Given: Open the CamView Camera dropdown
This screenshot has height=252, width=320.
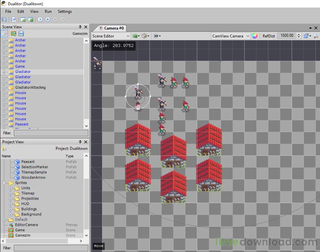Looking at the screenshot, I should click(x=231, y=36).
